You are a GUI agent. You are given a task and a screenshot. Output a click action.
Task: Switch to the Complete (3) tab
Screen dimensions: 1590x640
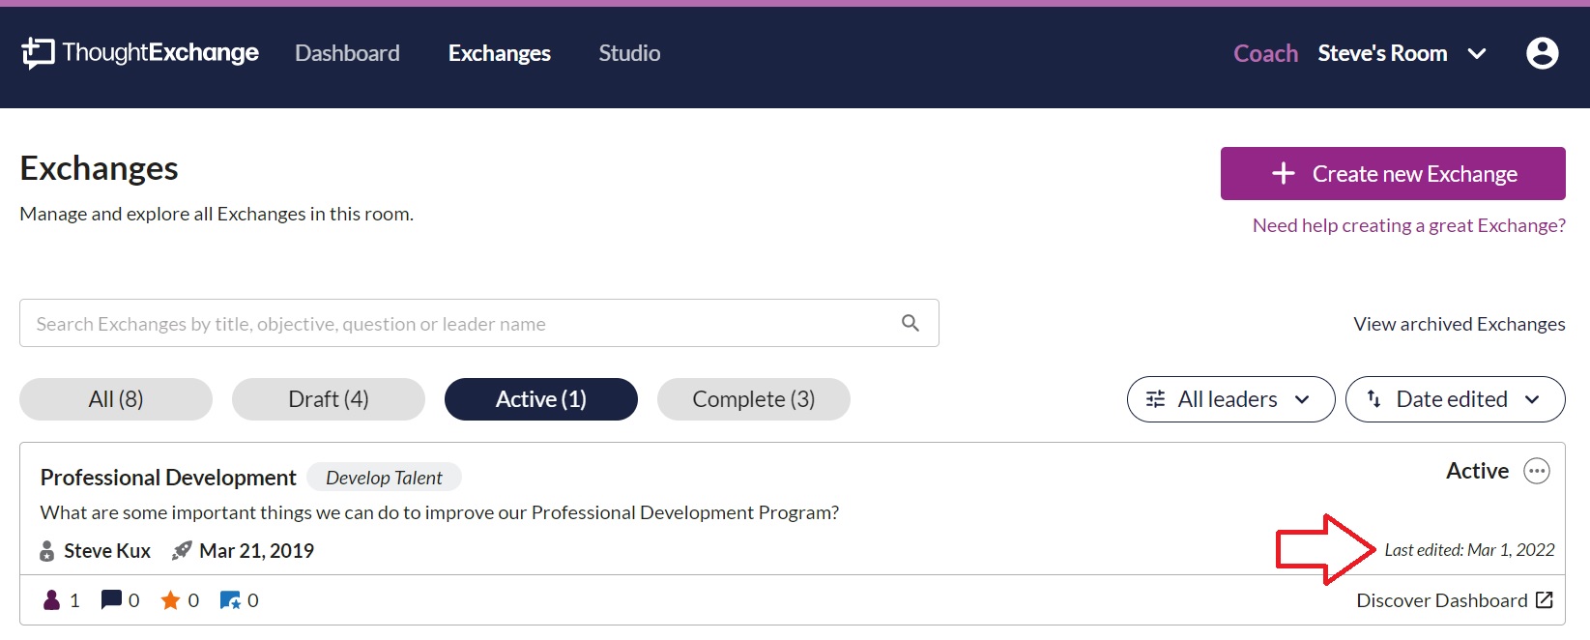click(754, 399)
